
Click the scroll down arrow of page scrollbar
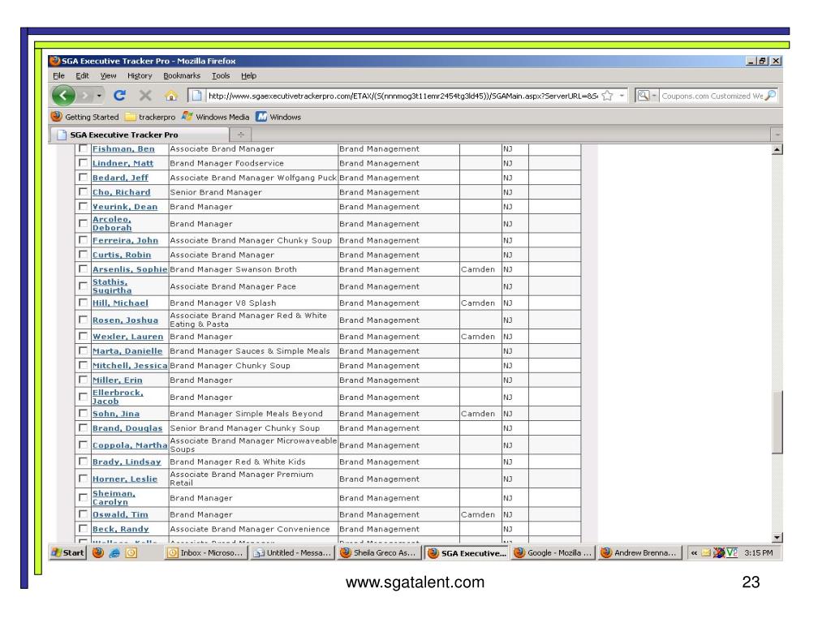[x=777, y=537]
